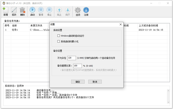Click the 名称 column header

coord(15,25)
